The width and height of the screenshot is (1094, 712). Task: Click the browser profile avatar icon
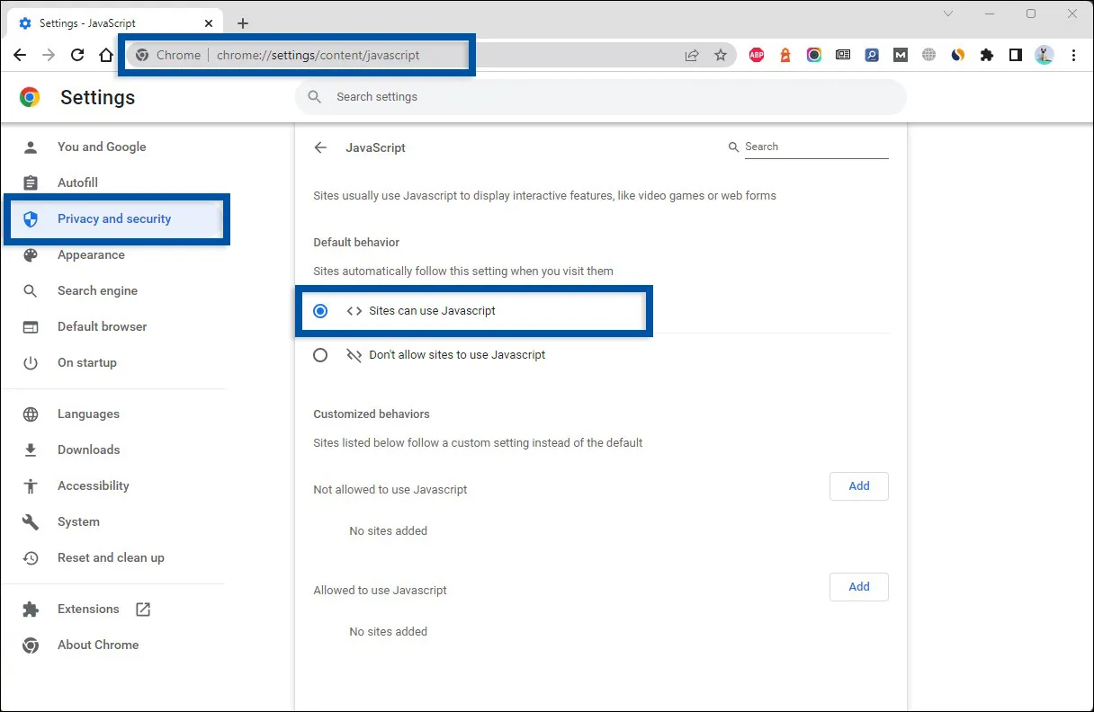[1045, 55]
